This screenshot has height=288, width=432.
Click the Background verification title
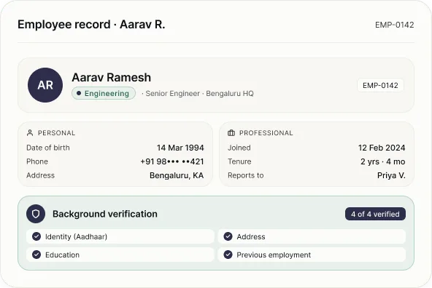(105, 214)
